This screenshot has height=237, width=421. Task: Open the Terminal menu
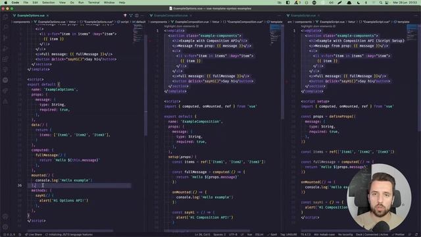coord(93,3)
